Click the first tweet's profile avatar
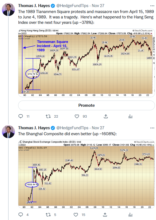This screenshot has width=156, height=220. 8,9
